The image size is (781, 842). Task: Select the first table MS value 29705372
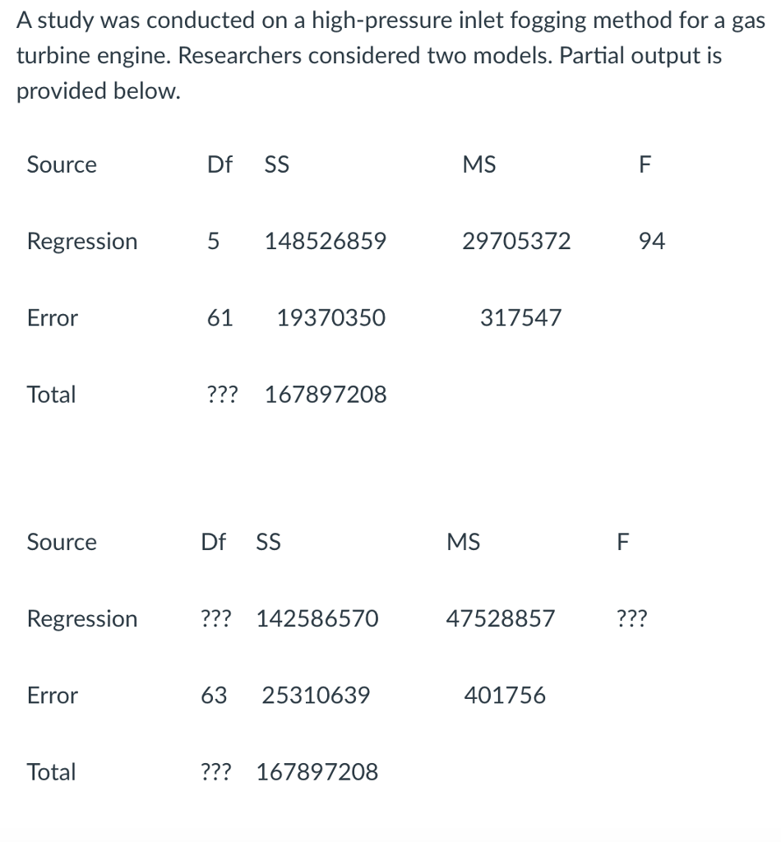click(x=516, y=241)
